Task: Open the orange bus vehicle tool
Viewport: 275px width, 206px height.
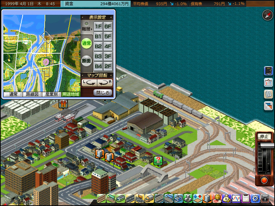Action: 149,198
